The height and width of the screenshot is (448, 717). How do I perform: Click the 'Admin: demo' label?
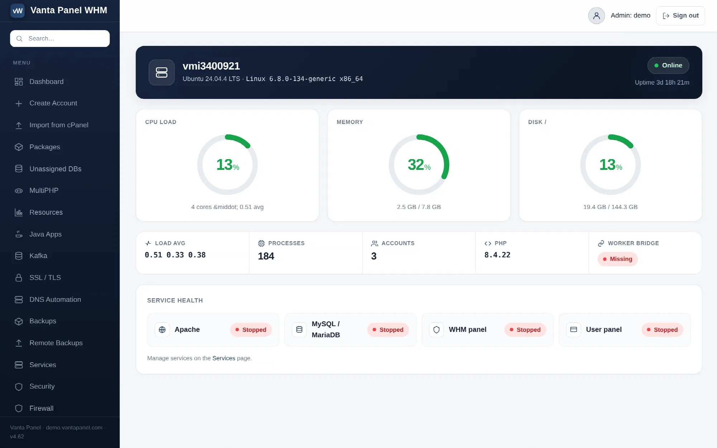point(630,15)
